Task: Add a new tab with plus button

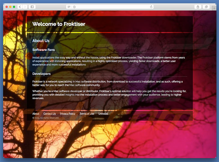Action: 214,8
